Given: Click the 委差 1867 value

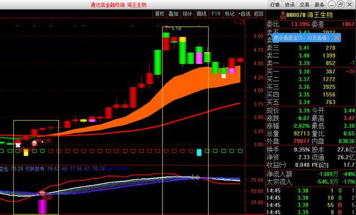Looking at the screenshot, I should click(x=348, y=24).
